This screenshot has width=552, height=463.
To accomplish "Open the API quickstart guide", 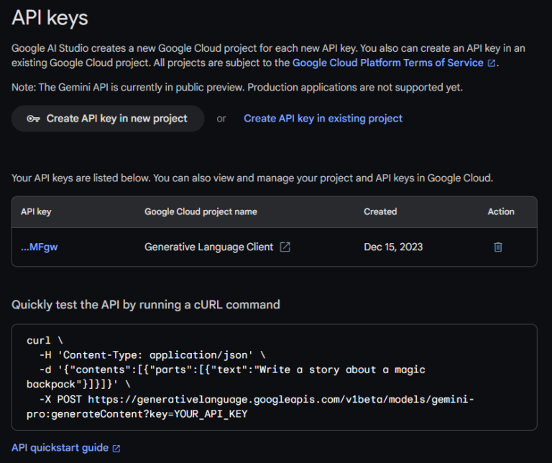I will tap(60, 448).
